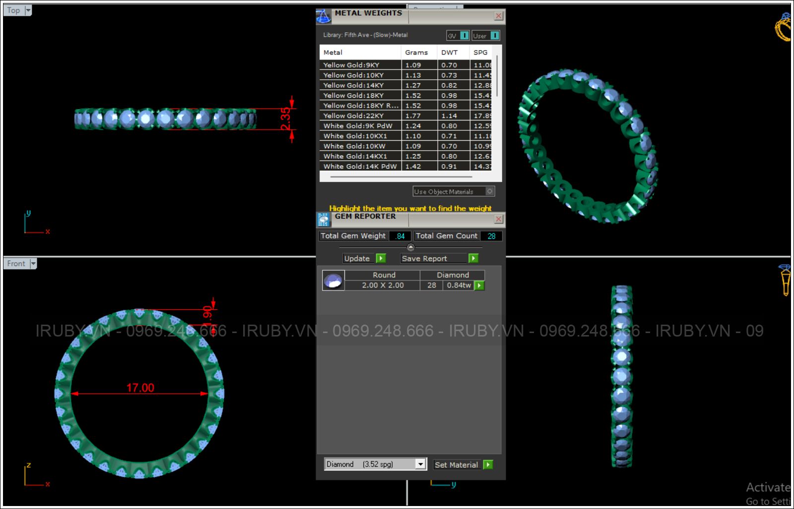The height and width of the screenshot is (509, 794).
Task: Click the green arrow beside Set Material
Action: tap(488, 465)
